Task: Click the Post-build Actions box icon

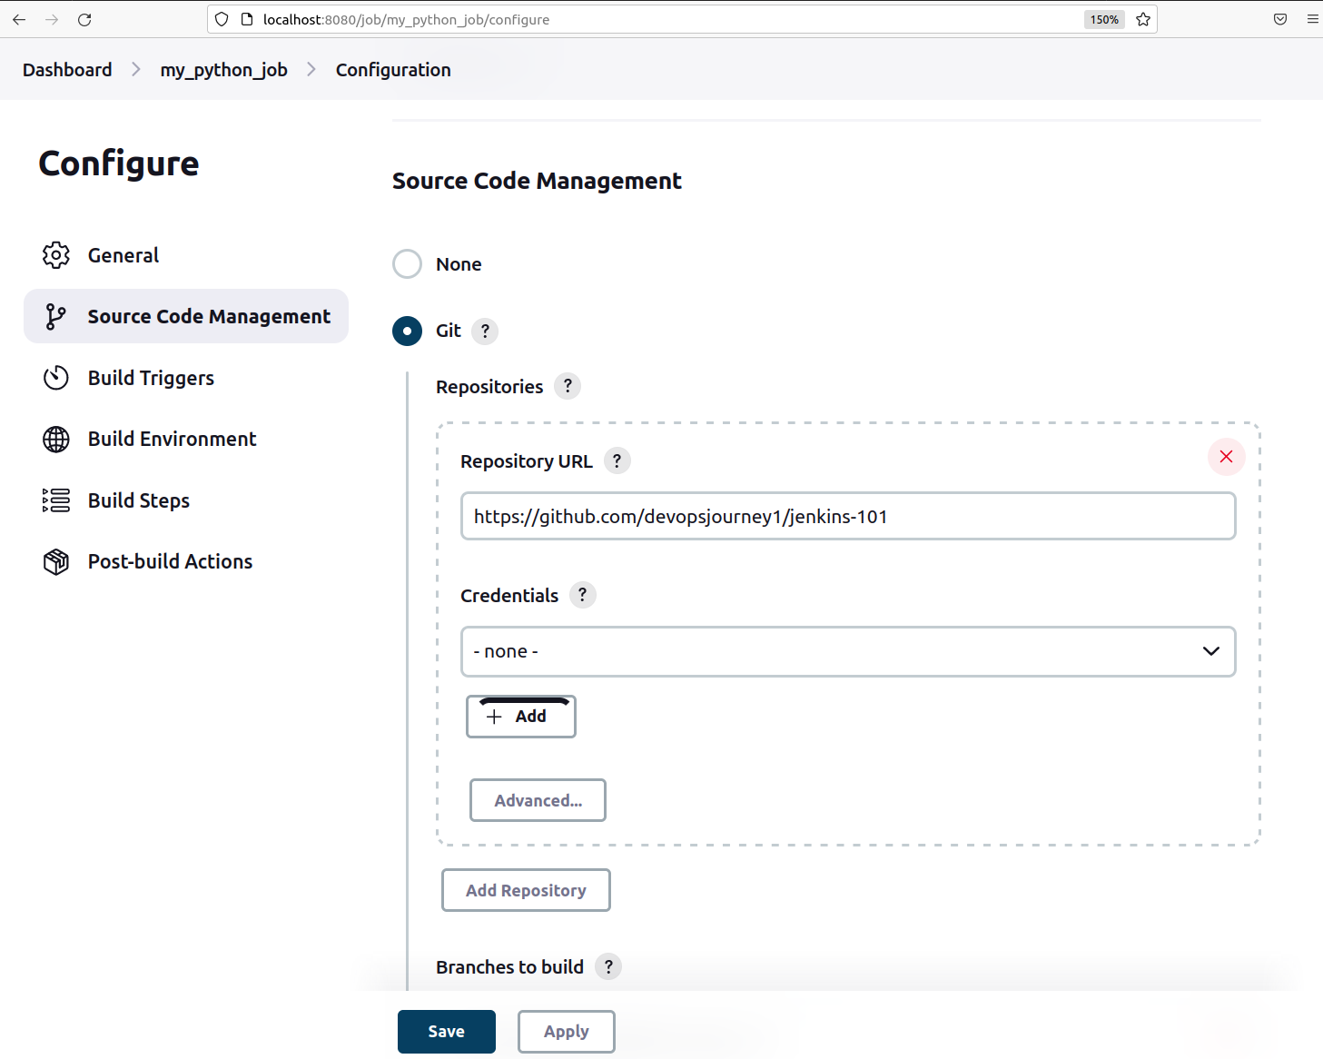Action: pyautogui.click(x=56, y=561)
